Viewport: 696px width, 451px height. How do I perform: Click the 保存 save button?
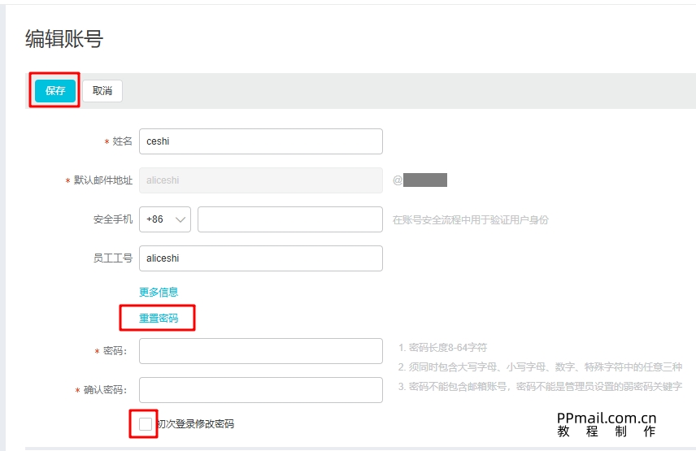[55, 90]
